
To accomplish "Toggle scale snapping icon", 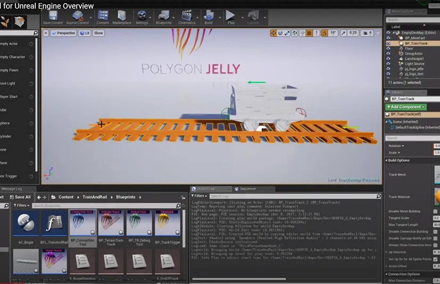I will click(343, 33).
